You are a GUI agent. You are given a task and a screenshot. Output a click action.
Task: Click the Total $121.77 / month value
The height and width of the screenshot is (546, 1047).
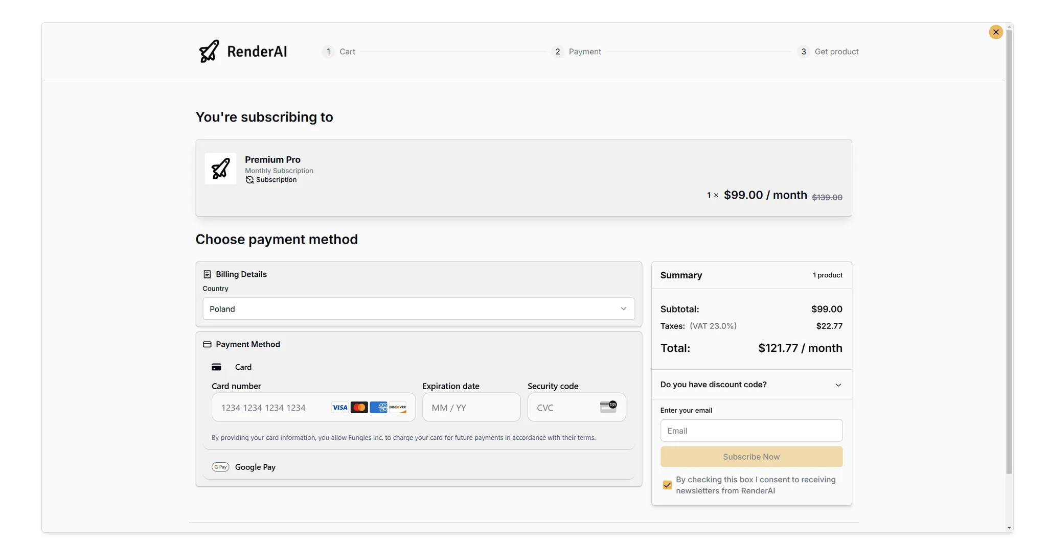(x=800, y=348)
